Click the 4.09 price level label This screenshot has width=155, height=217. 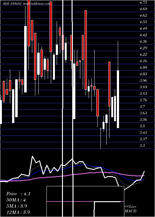pyautogui.click(x=143, y=68)
